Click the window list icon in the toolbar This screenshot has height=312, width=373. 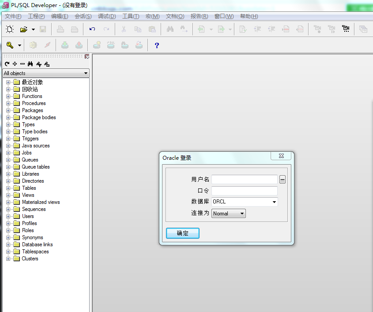pos(363,29)
